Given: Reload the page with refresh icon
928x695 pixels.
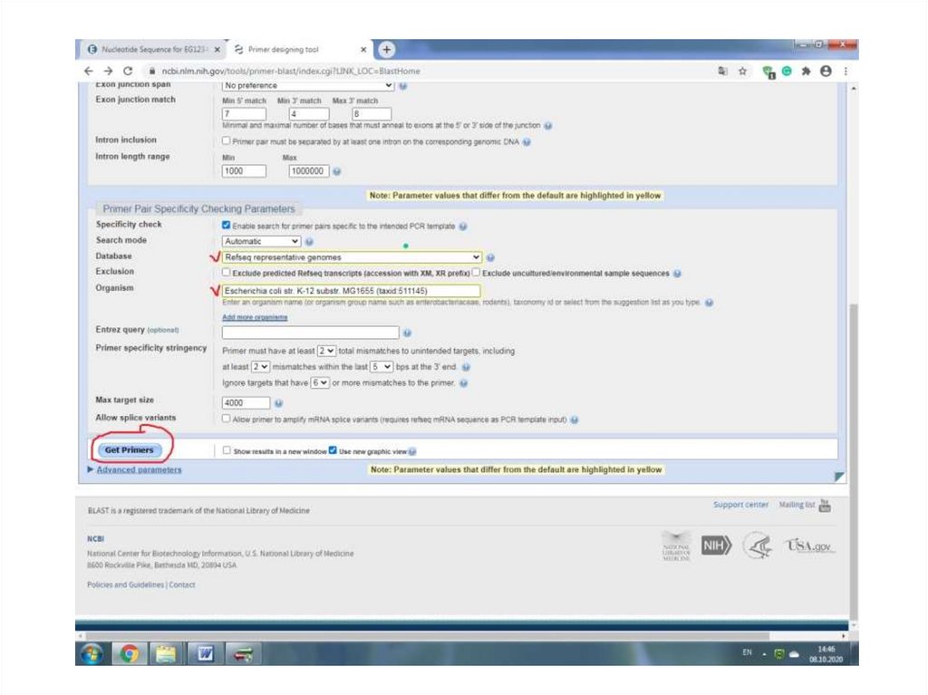Looking at the screenshot, I should pos(128,71).
